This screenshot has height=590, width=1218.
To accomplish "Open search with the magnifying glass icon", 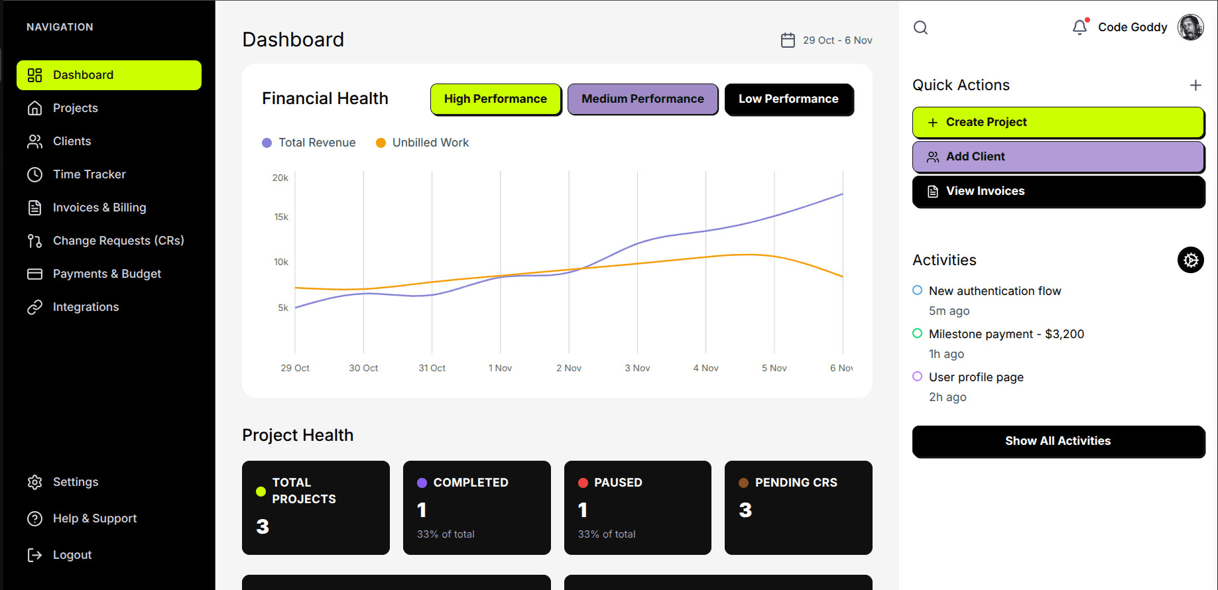I will point(920,28).
